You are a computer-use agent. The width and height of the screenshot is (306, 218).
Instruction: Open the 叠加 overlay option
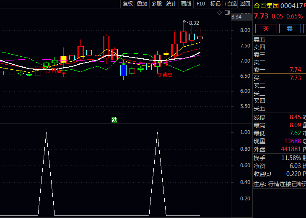point(142,4)
